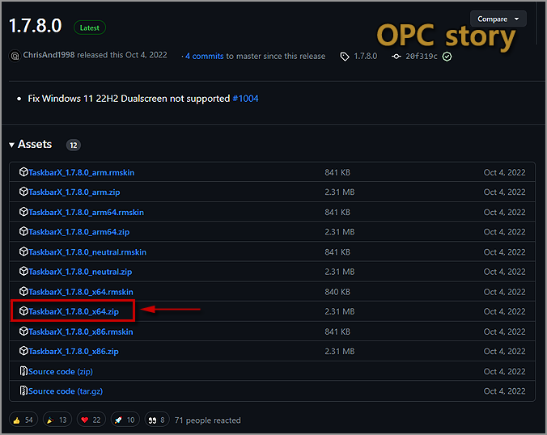Image resolution: width=547 pixels, height=435 pixels.
Task: Click package icon of x64.rmskin asset
Action: pyautogui.click(x=23, y=291)
